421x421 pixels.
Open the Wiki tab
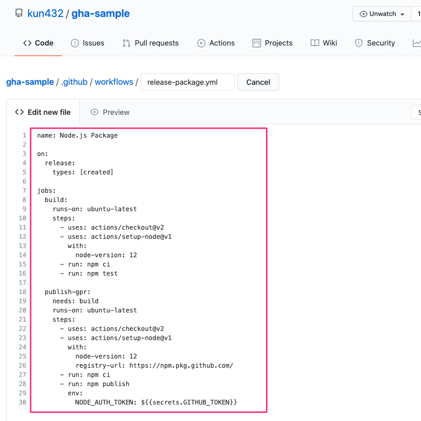(x=324, y=43)
